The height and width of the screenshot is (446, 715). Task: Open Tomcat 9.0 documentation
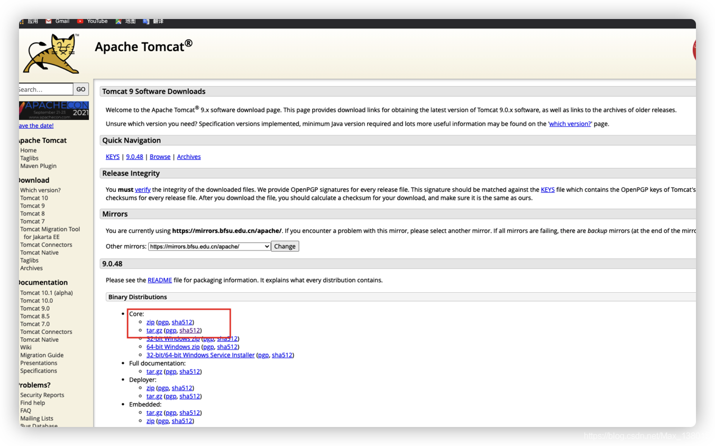(x=35, y=309)
